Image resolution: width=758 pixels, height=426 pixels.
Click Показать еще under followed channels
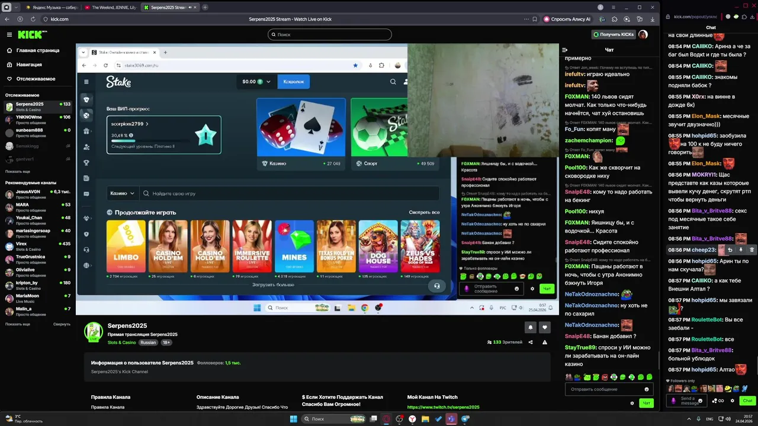[18, 171]
